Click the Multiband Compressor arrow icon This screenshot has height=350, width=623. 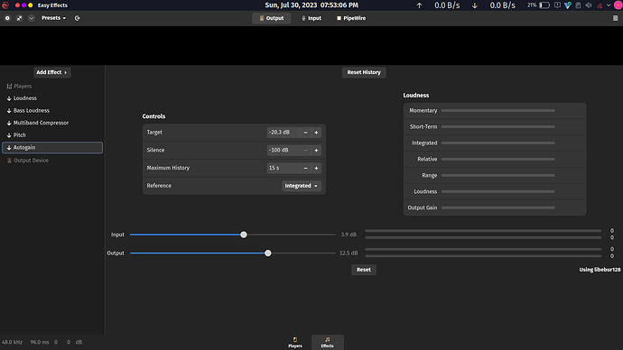[x=9, y=123]
